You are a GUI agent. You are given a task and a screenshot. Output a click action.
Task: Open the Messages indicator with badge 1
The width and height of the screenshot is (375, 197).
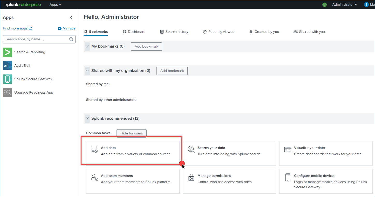(369, 5)
